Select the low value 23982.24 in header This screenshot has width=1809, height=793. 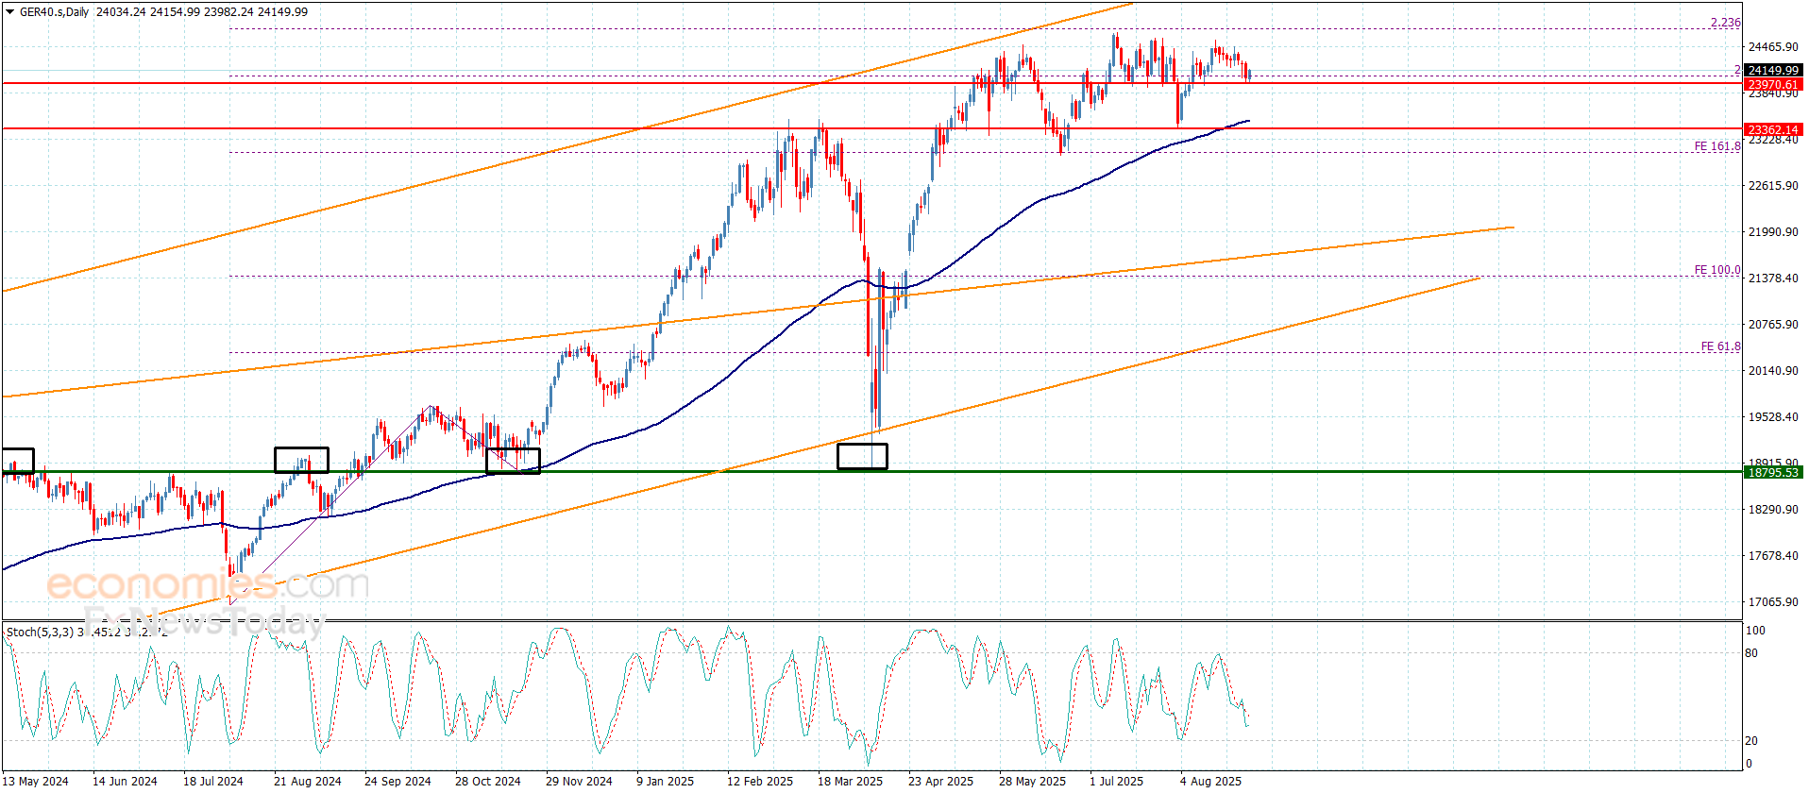click(x=228, y=12)
